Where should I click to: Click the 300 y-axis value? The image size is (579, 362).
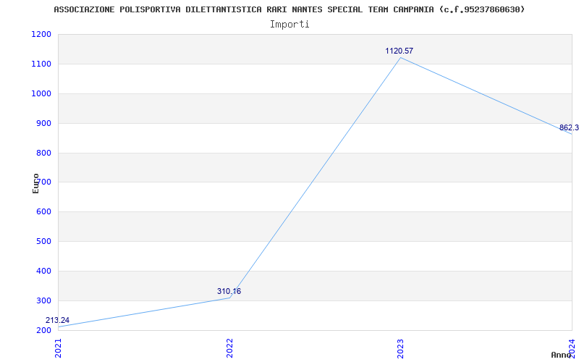pos(43,300)
